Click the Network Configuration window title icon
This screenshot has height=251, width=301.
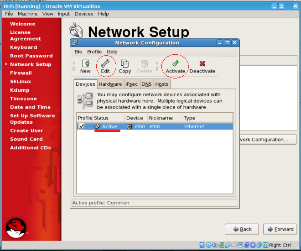(75, 42)
